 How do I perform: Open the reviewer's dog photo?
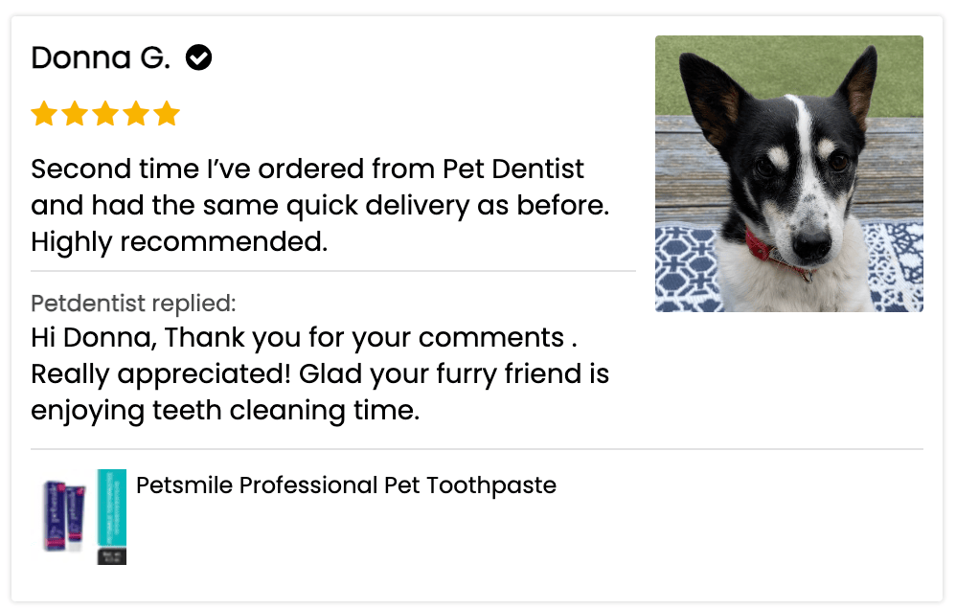pyautogui.click(x=788, y=173)
